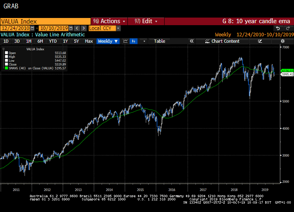Click the end date field 10/10/2019

[x=54, y=28]
